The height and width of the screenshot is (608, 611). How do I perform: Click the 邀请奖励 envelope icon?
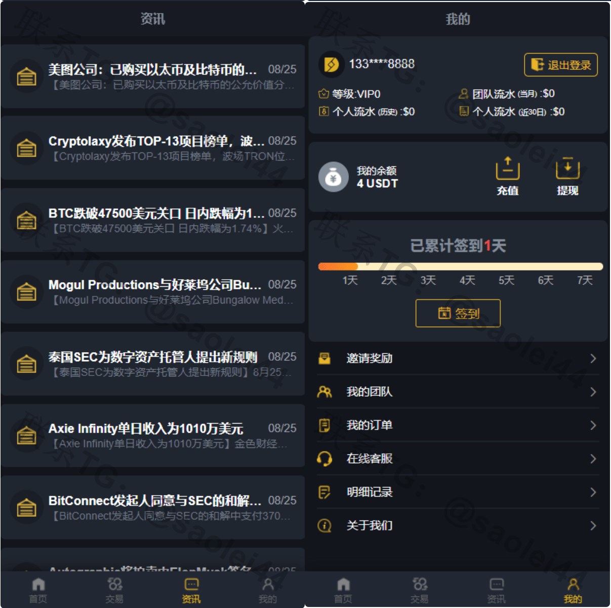tap(324, 359)
